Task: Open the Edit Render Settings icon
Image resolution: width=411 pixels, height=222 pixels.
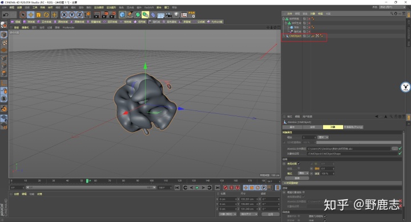Action: [112, 15]
